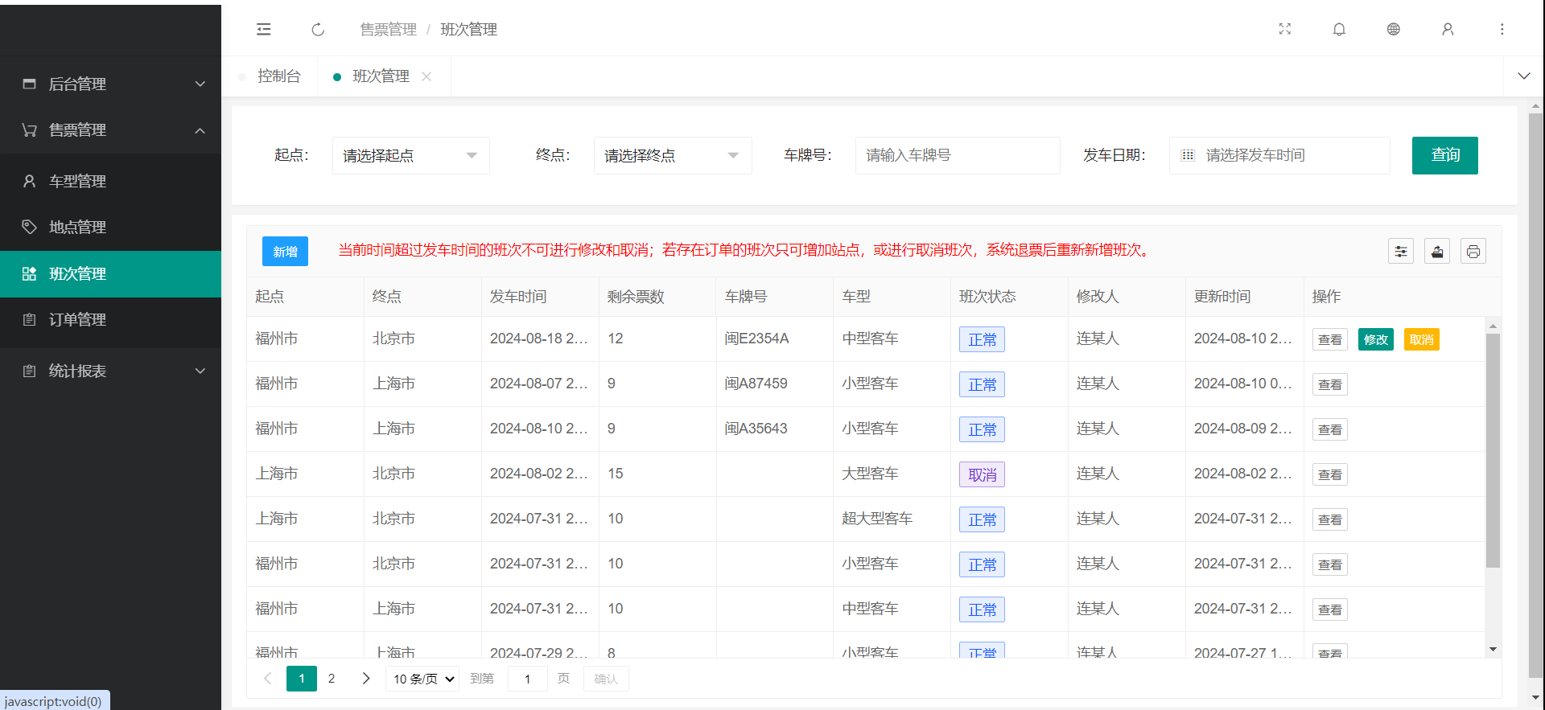Click 查看 for the 闽E2354A row
The height and width of the screenshot is (710, 1545).
pyautogui.click(x=1329, y=339)
